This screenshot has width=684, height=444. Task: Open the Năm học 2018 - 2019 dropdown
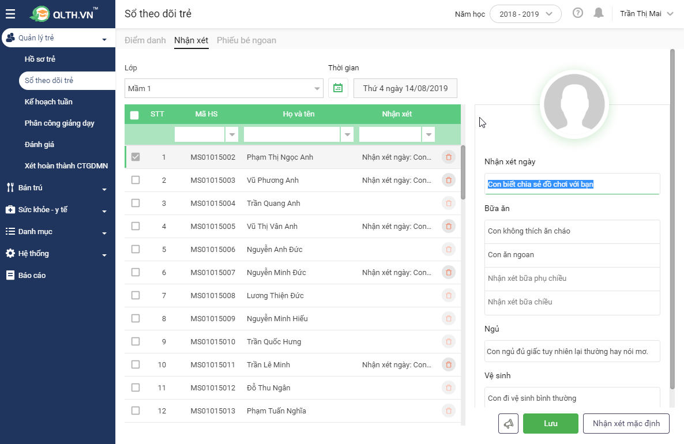(525, 14)
